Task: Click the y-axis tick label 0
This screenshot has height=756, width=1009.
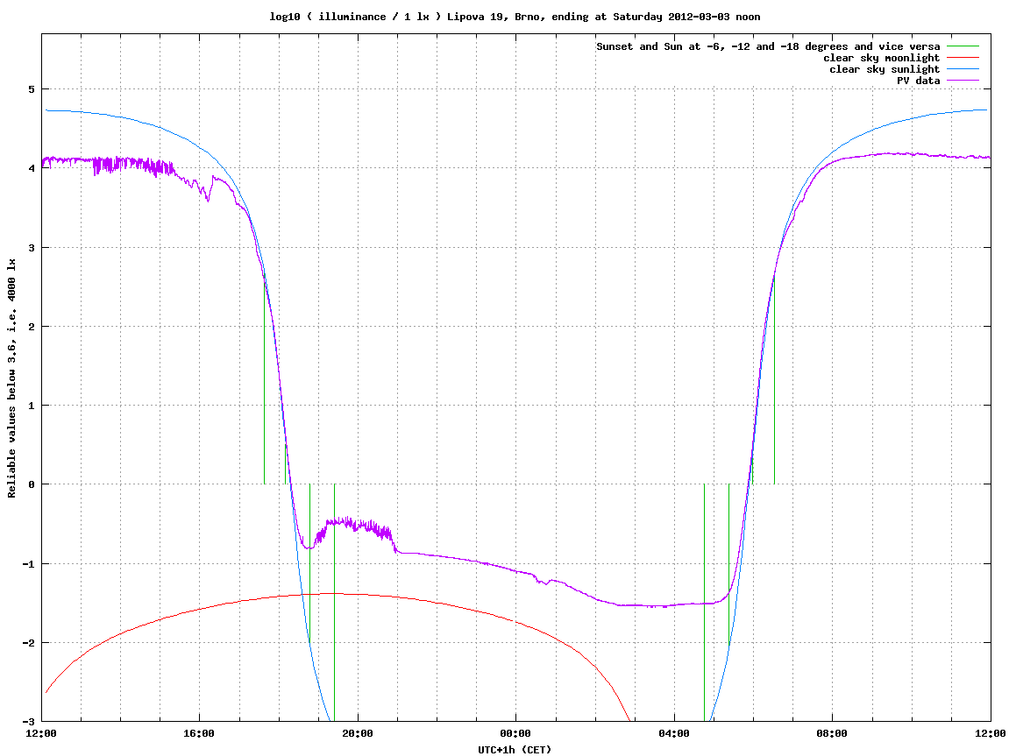Action: [x=31, y=484]
